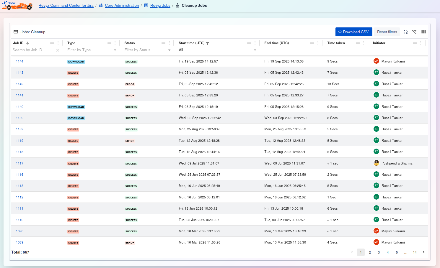
Task: Click the clear filters funnel icon
Action: pos(414,32)
